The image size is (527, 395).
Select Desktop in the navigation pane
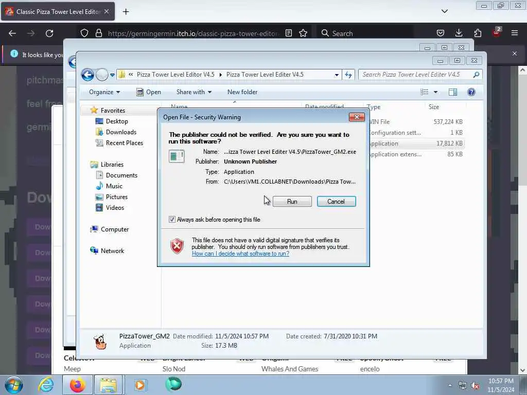pyautogui.click(x=117, y=121)
